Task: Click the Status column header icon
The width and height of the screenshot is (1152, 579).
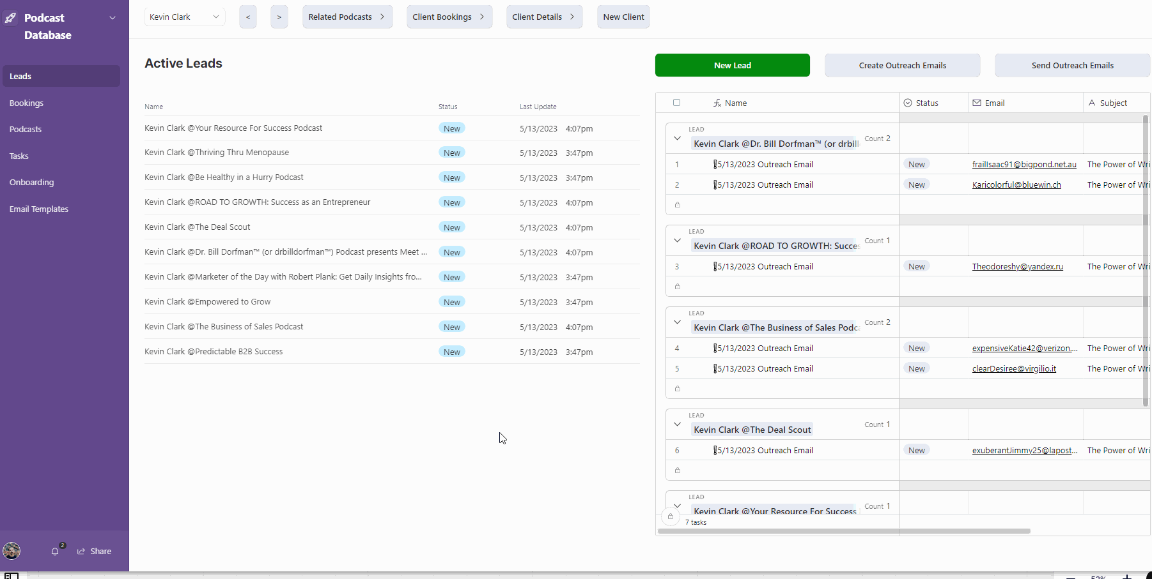Action: coord(908,103)
